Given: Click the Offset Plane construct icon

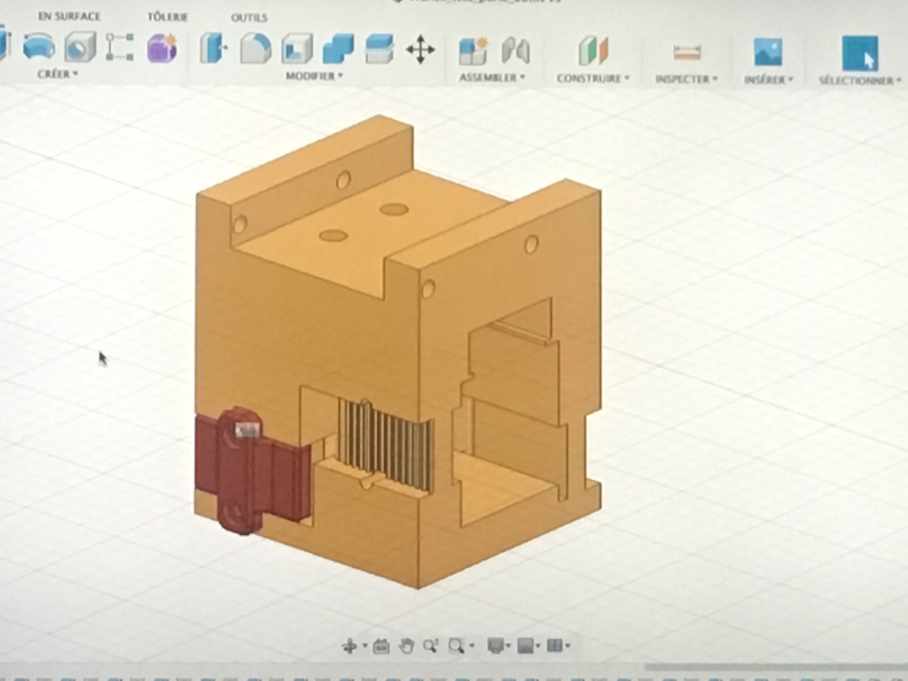Looking at the screenshot, I should click(x=593, y=51).
